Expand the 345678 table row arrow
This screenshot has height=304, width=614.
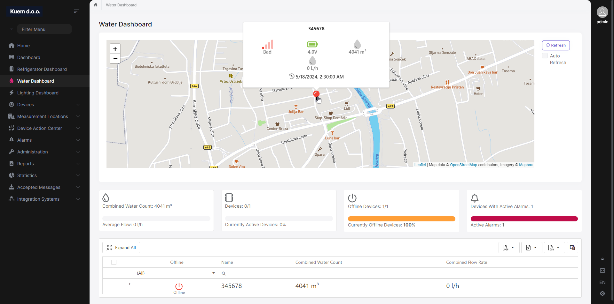130,284
